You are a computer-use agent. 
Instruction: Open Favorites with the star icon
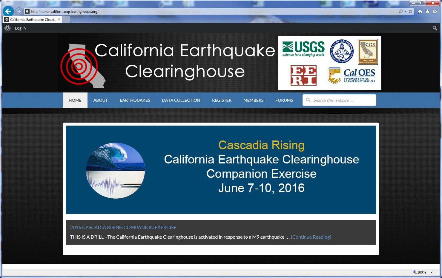pyautogui.click(x=427, y=11)
